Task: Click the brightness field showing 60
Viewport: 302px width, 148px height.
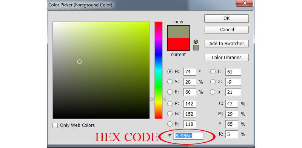Action: [190, 92]
